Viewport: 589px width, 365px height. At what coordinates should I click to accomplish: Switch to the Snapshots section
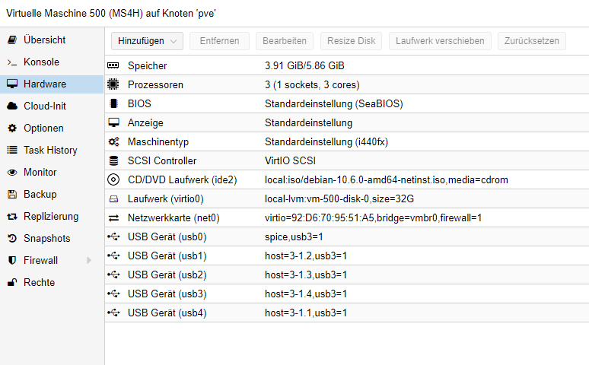(x=46, y=239)
